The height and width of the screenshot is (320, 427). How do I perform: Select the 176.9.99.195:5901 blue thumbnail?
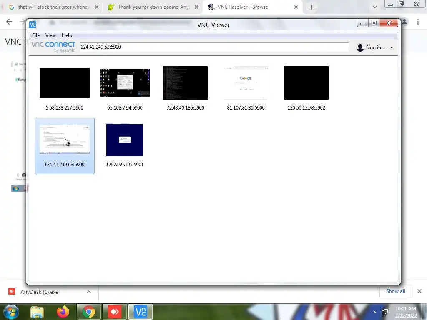(x=125, y=140)
